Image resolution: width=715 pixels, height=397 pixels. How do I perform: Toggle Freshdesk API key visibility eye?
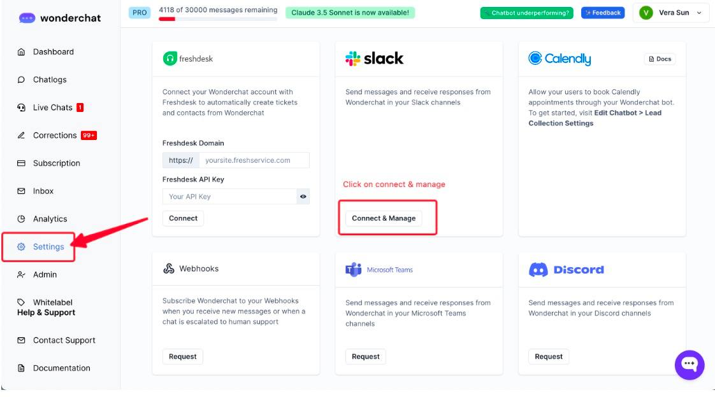[303, 197]
